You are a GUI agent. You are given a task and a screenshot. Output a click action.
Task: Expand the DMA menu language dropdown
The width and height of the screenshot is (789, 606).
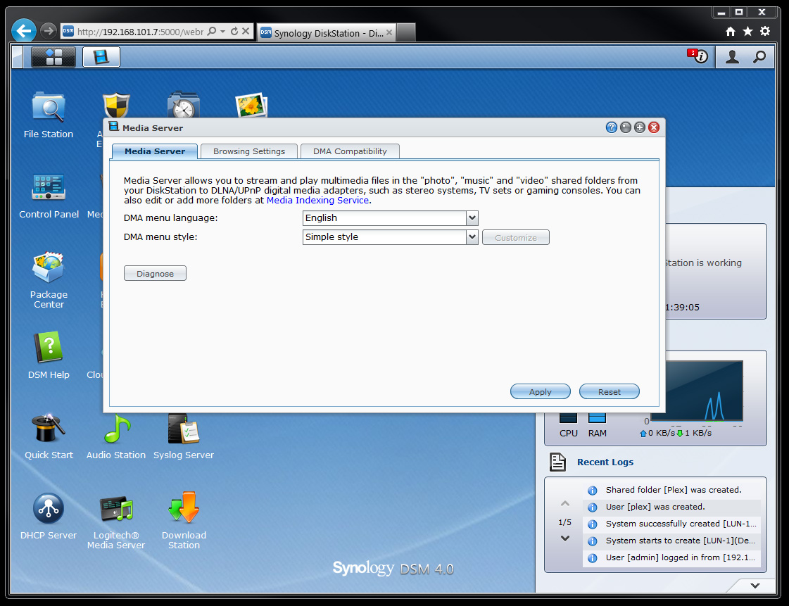472,218
